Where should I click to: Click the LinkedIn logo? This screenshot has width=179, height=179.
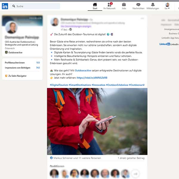pos(5,6)
